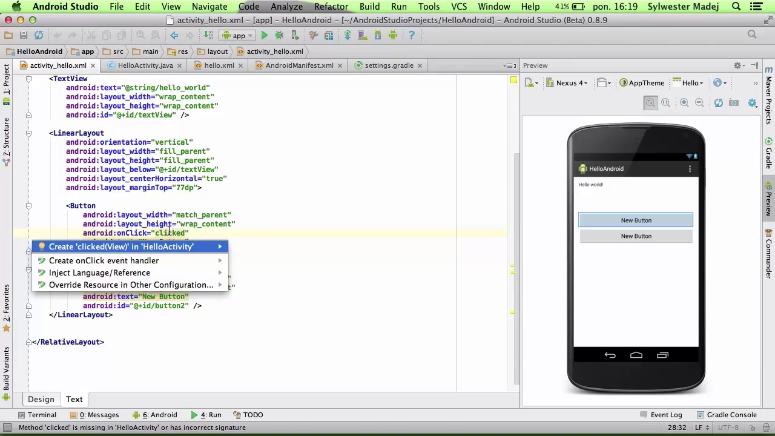Refresh the layout preview

coord(718,103)
